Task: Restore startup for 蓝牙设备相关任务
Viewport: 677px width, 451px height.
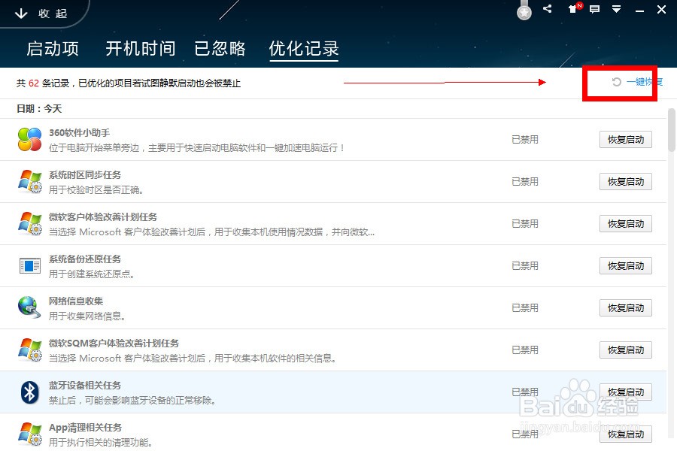Action: tap(625, 392)
